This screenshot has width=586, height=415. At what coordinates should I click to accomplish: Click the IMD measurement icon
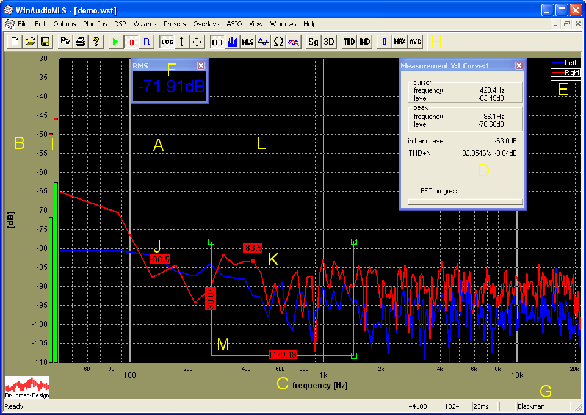pyautogui.click(x=364, y=41)
